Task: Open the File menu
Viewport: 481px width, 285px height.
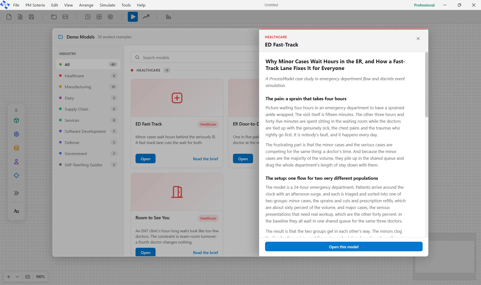Action: pos(16,5)
